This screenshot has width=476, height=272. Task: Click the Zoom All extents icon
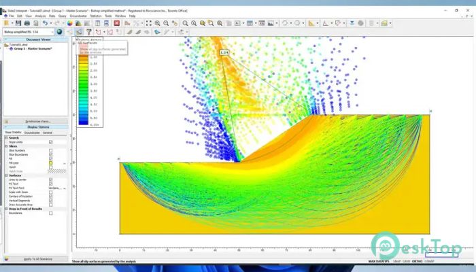point(148,23)
